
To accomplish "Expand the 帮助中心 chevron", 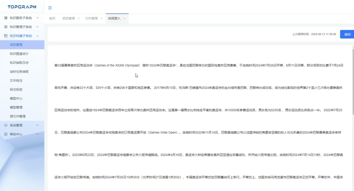I will point(37,134).
